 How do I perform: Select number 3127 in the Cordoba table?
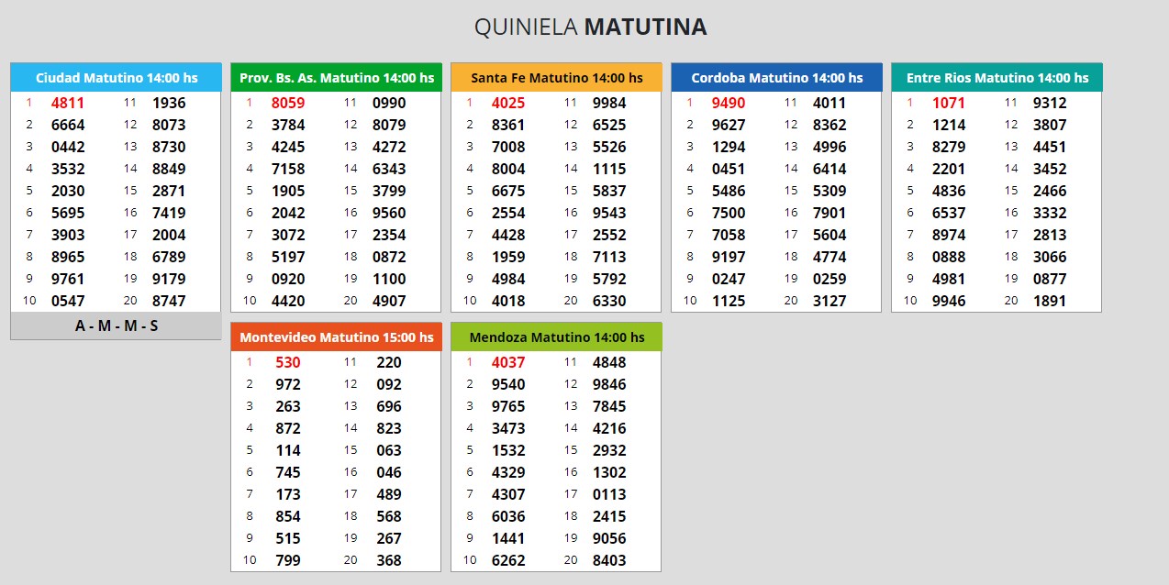click(829, 301)
